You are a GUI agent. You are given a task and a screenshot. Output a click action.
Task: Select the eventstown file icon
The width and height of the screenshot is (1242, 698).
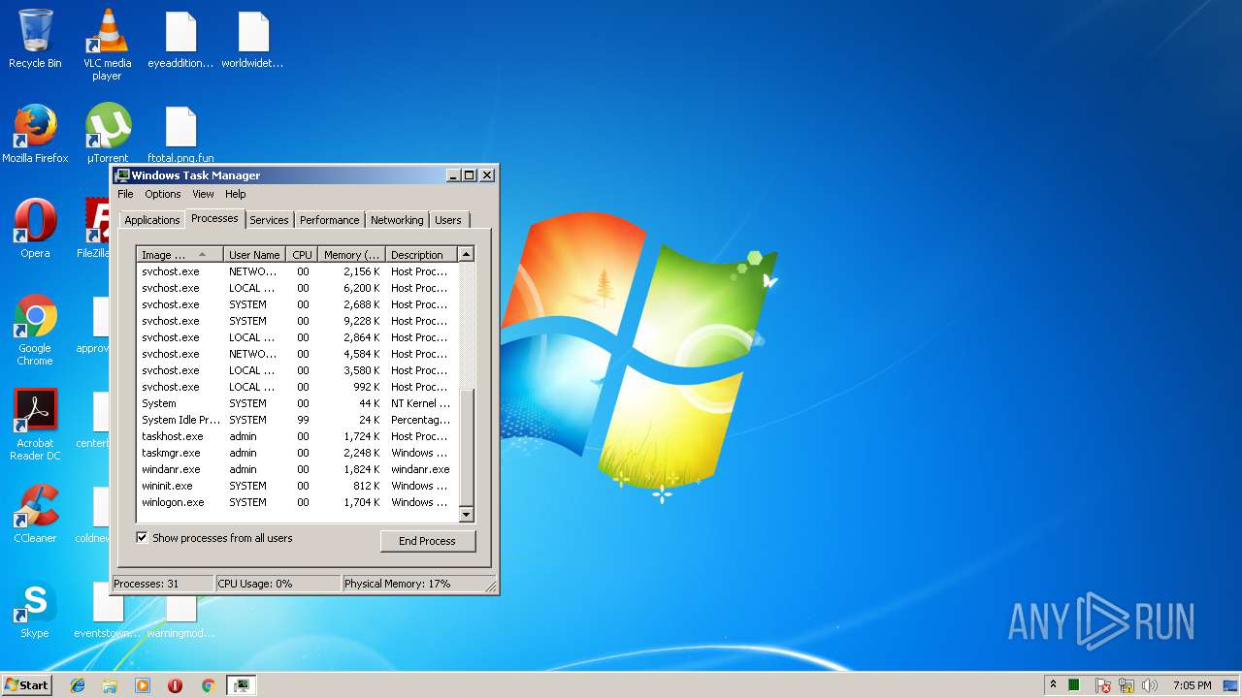pyautogui.click(x=107, y=609)
